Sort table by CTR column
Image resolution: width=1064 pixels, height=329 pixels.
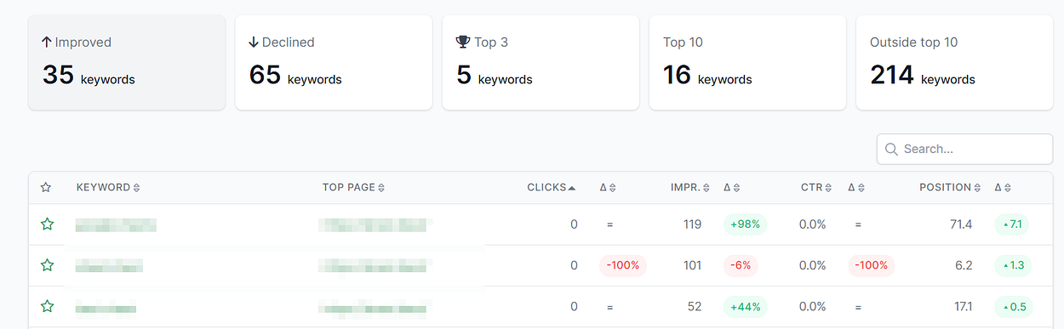tap(816, 187)
